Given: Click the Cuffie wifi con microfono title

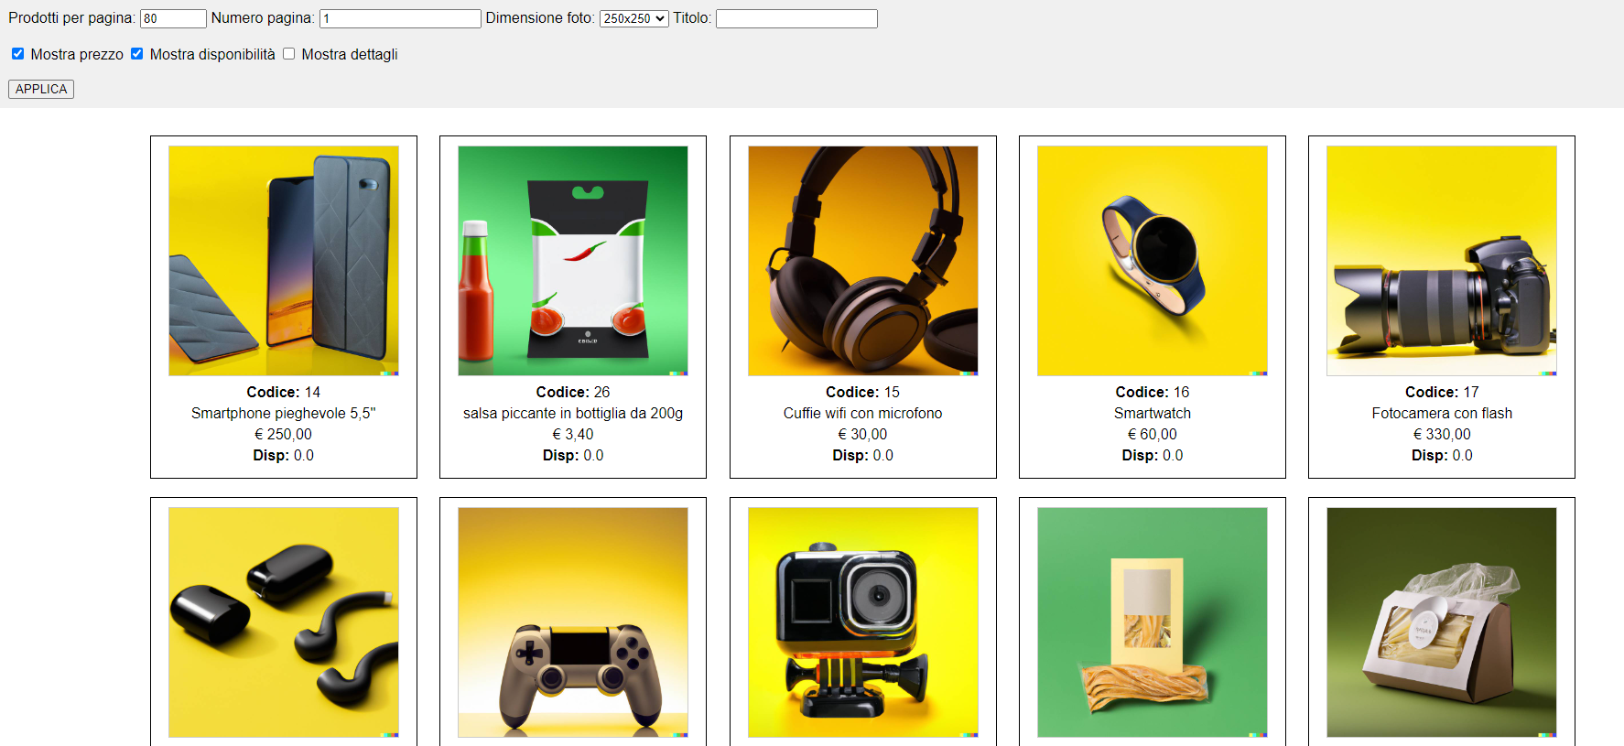Looking at the screenshot, I should click(x=862, y=414).
